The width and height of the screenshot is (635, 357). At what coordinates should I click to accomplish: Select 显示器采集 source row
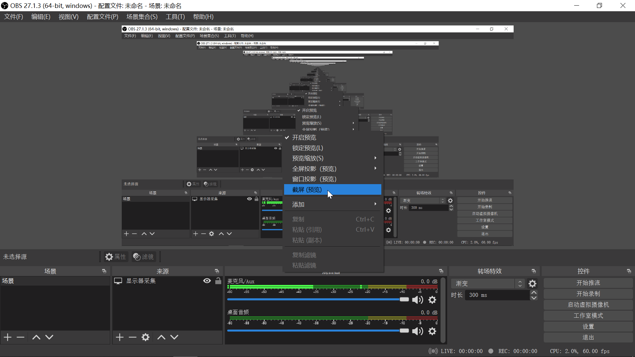click(167, 281)
